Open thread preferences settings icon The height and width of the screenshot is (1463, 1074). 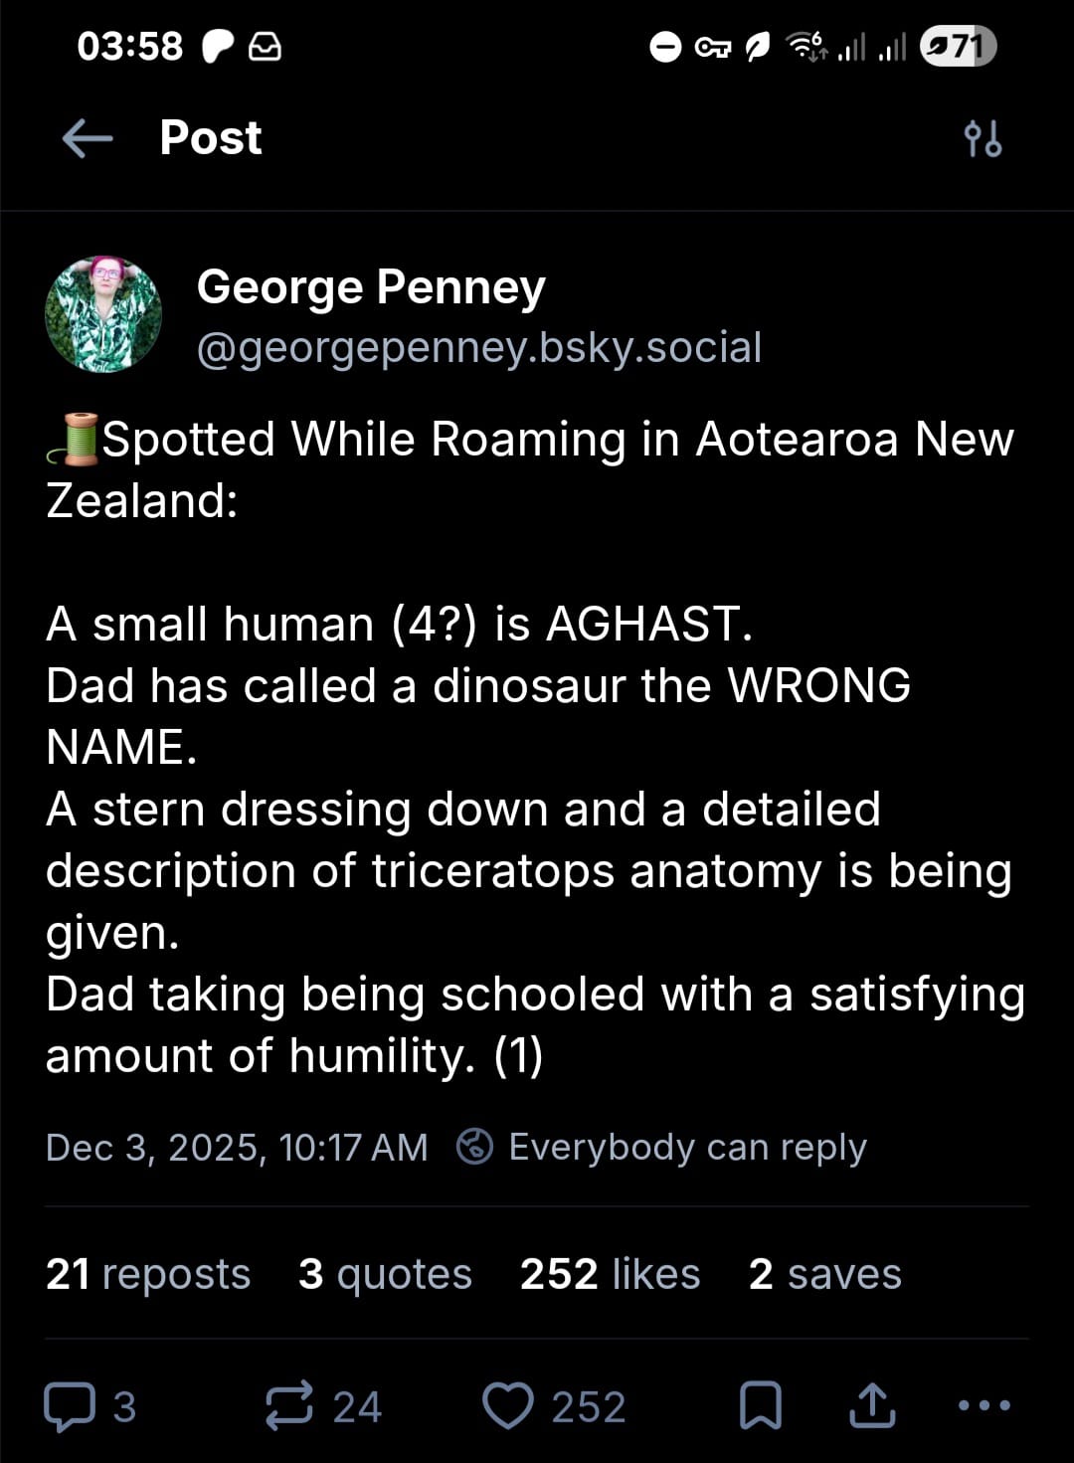pyautogui.click(x=983, y=139)
